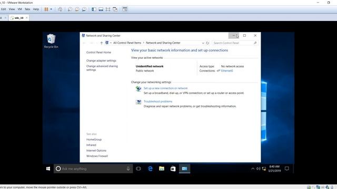This screenshot has width=337, height=189.
Task: Send Ctrl+Alt+Del to the virtual machine
Action: [60, 9]
